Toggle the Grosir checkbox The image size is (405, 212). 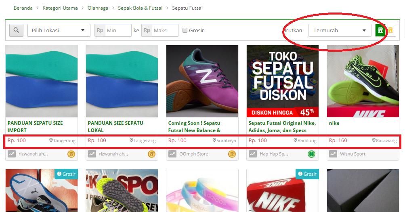coord(185,30)
